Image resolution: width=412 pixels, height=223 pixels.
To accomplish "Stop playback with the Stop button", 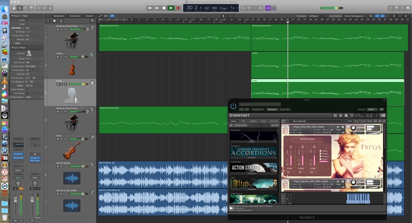I will pos(164,8).
